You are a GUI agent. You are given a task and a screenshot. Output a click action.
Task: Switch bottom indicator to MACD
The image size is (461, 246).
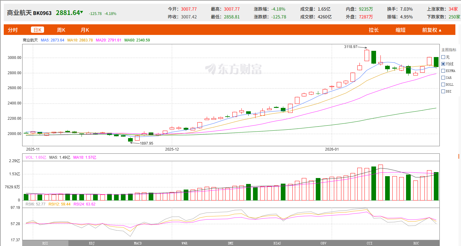pos(138,243)
